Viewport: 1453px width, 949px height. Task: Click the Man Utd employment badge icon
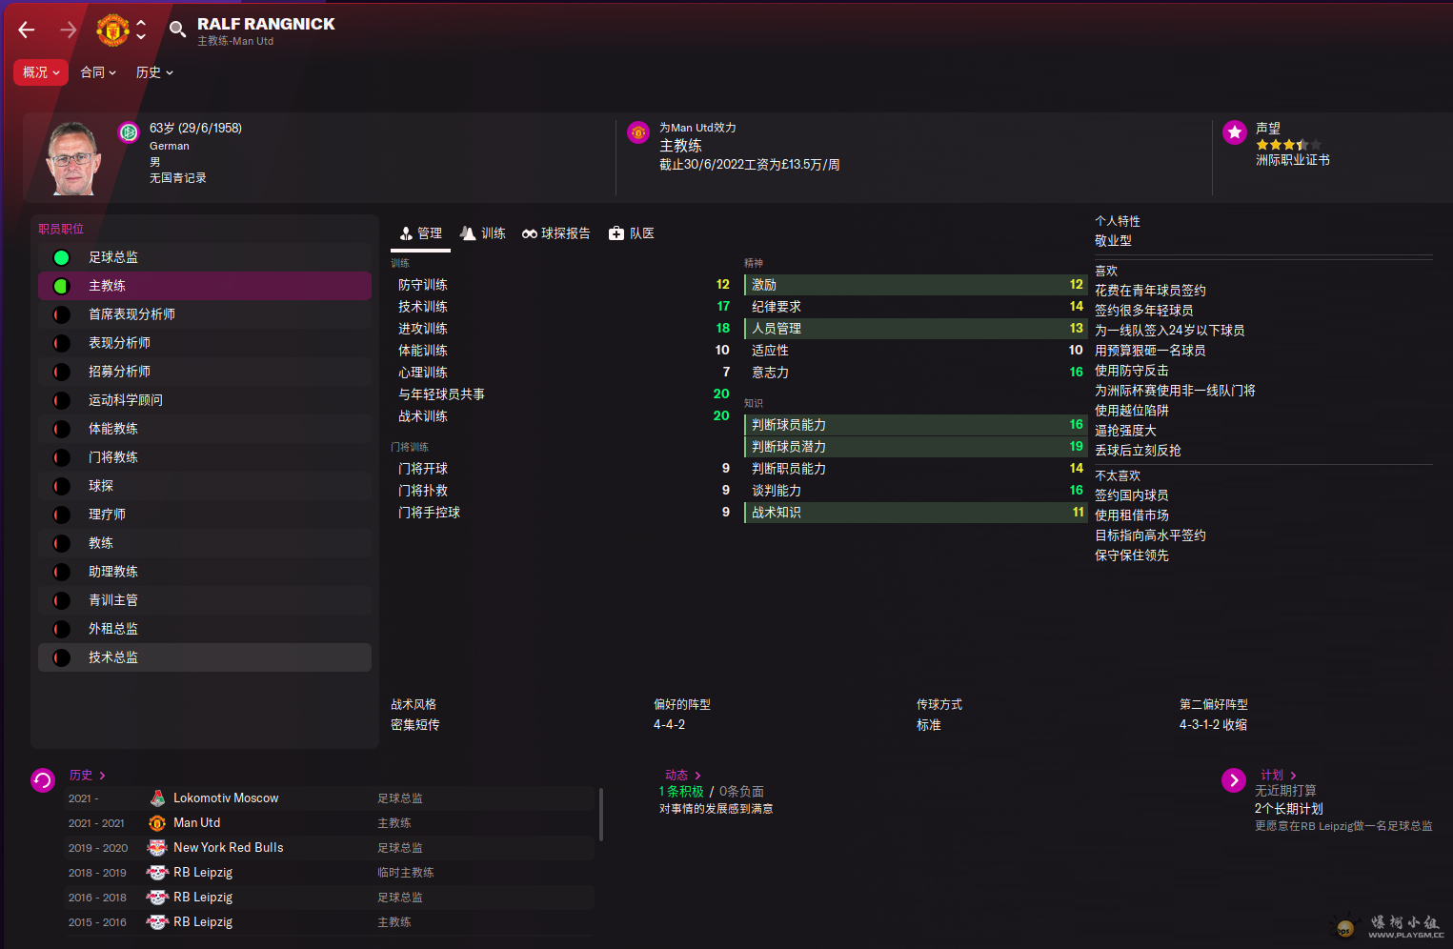click(638, 132)
